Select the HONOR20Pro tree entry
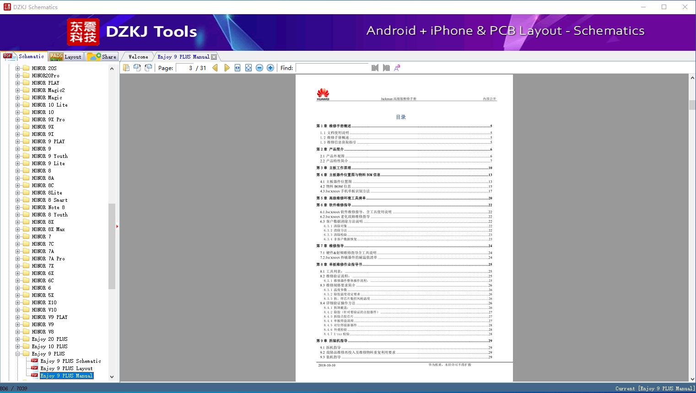Screen dimensions: 696x393 pos(45,75)
